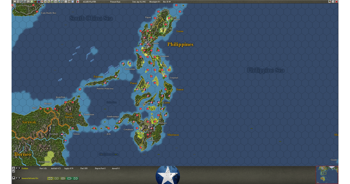The image size is (350, 184).
Task: Select the red aircraft toolbar icon
Action: (x=35, y=2)
